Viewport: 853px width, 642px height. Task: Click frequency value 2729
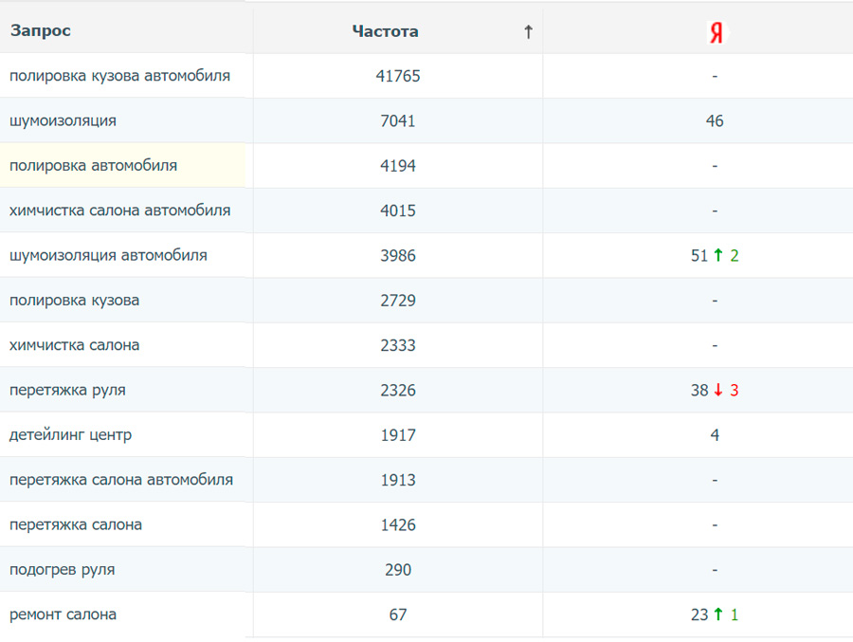coord(398,300)
